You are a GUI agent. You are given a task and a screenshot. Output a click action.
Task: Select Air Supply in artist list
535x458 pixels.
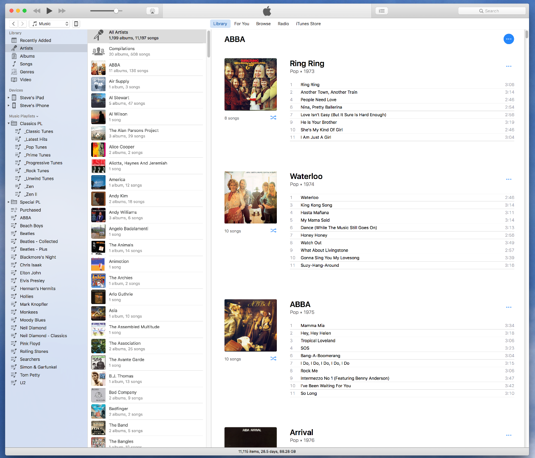147,84
